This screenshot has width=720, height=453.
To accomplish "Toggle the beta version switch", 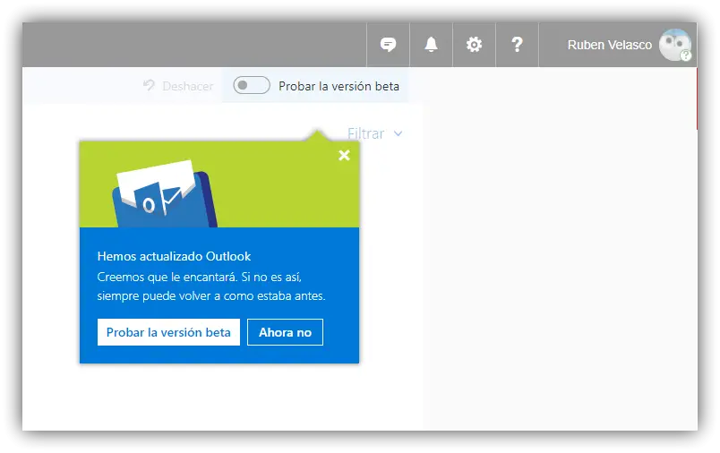I will 251,85.
